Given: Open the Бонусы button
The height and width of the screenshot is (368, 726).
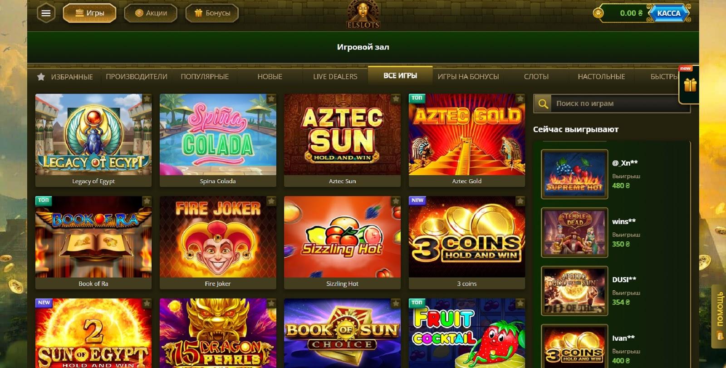Looking at the screenshot, I should [x=212, y=13].
